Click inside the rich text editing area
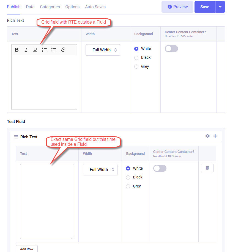This screenshot has width=230, height=252. 44,82
